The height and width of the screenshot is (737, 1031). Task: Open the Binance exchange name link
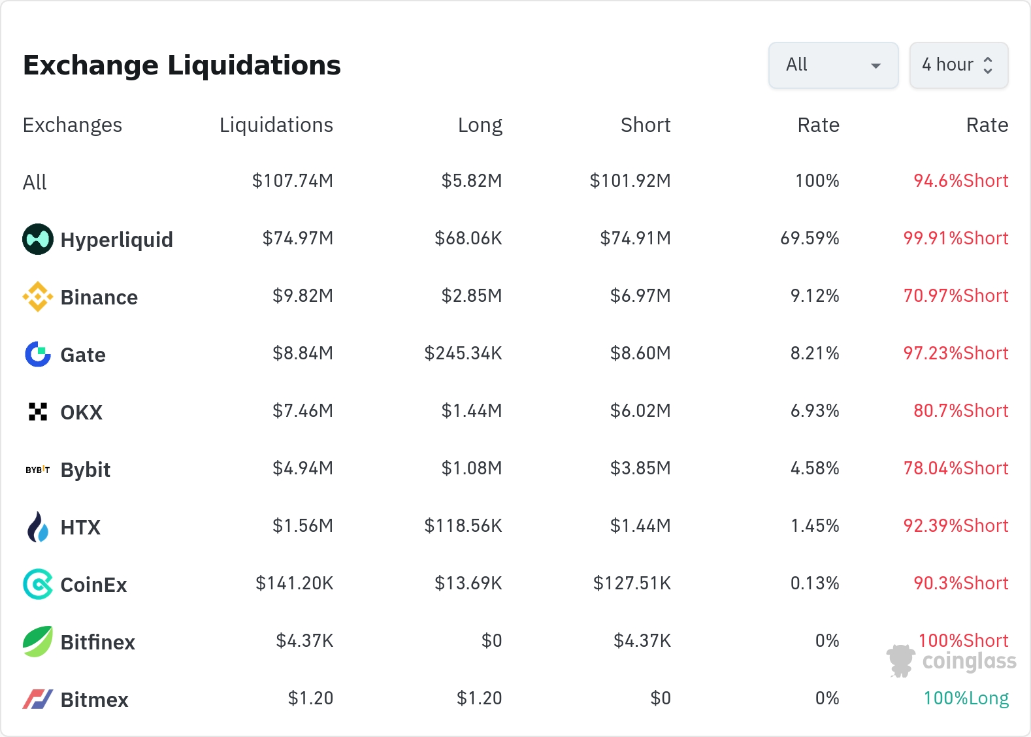pos(99,297)
